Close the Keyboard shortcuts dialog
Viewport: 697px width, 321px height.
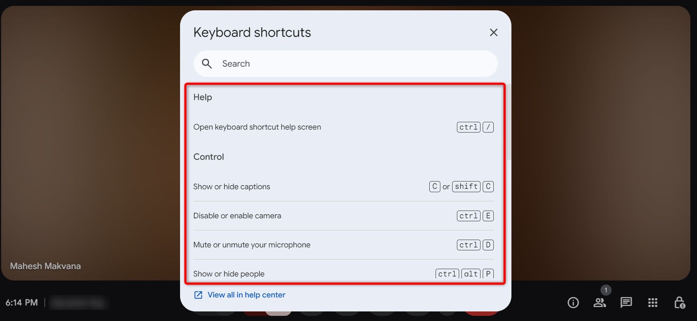pyautogui.click(x=493, y=32)
